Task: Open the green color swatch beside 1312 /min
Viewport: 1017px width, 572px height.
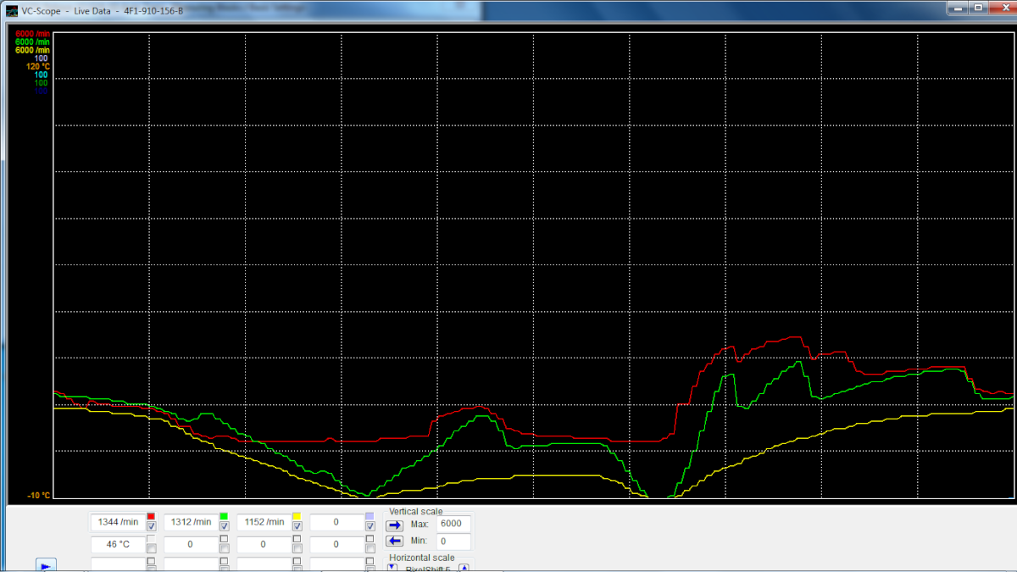Action: pos(224,516)
